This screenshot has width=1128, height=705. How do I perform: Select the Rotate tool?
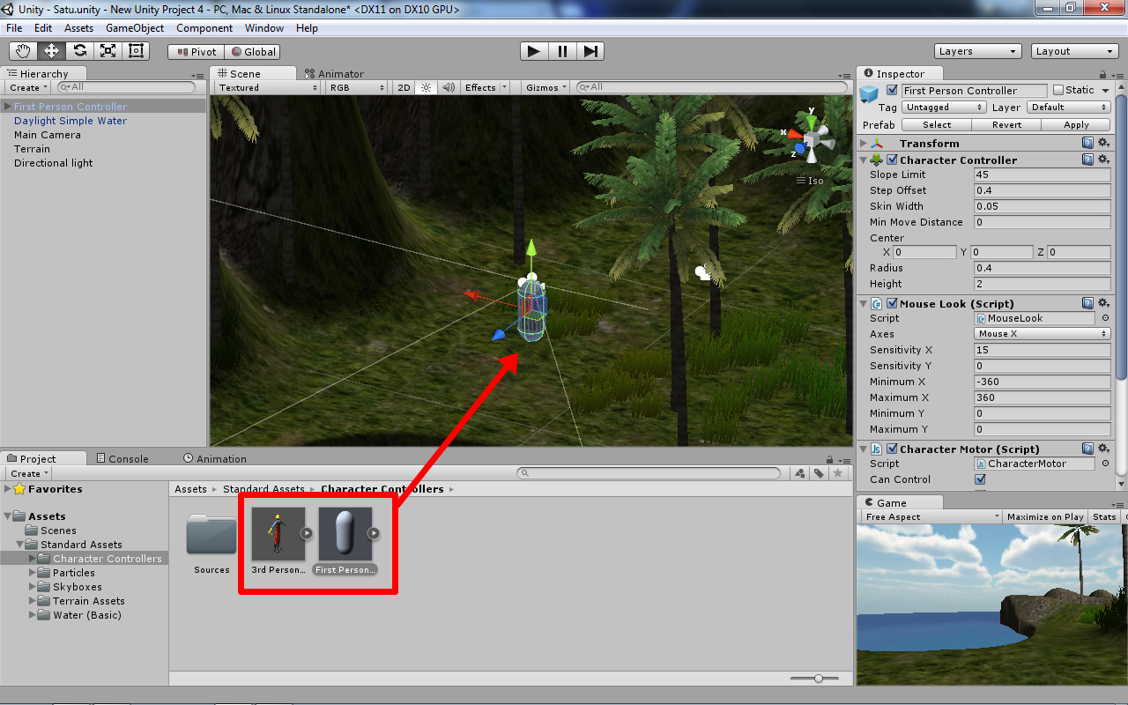80,51
